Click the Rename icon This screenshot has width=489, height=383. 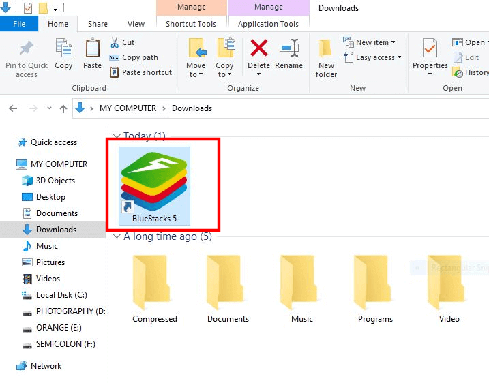point(289,48)
